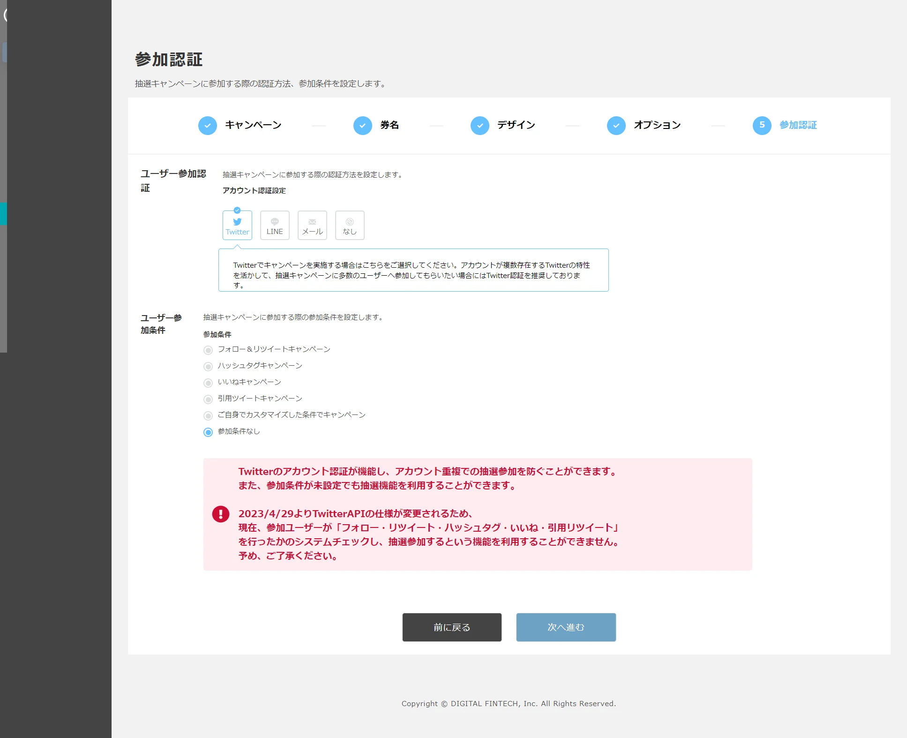Click the オプション step checkmark icon
Screen dimensions: 907x738
pos(616,126)
